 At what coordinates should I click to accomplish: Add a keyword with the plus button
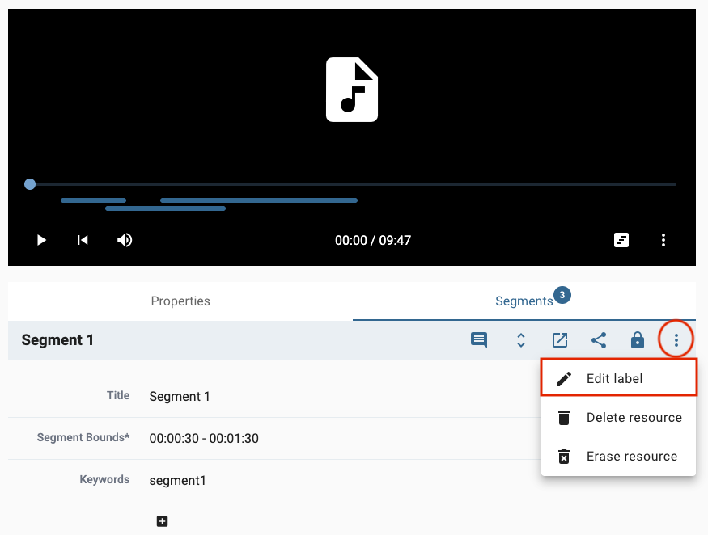162,521
